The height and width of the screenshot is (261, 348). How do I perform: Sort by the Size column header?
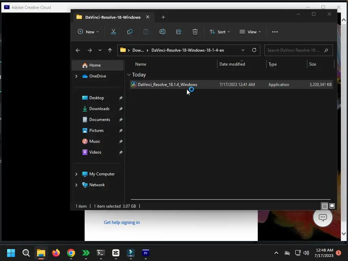click(313, 64)
